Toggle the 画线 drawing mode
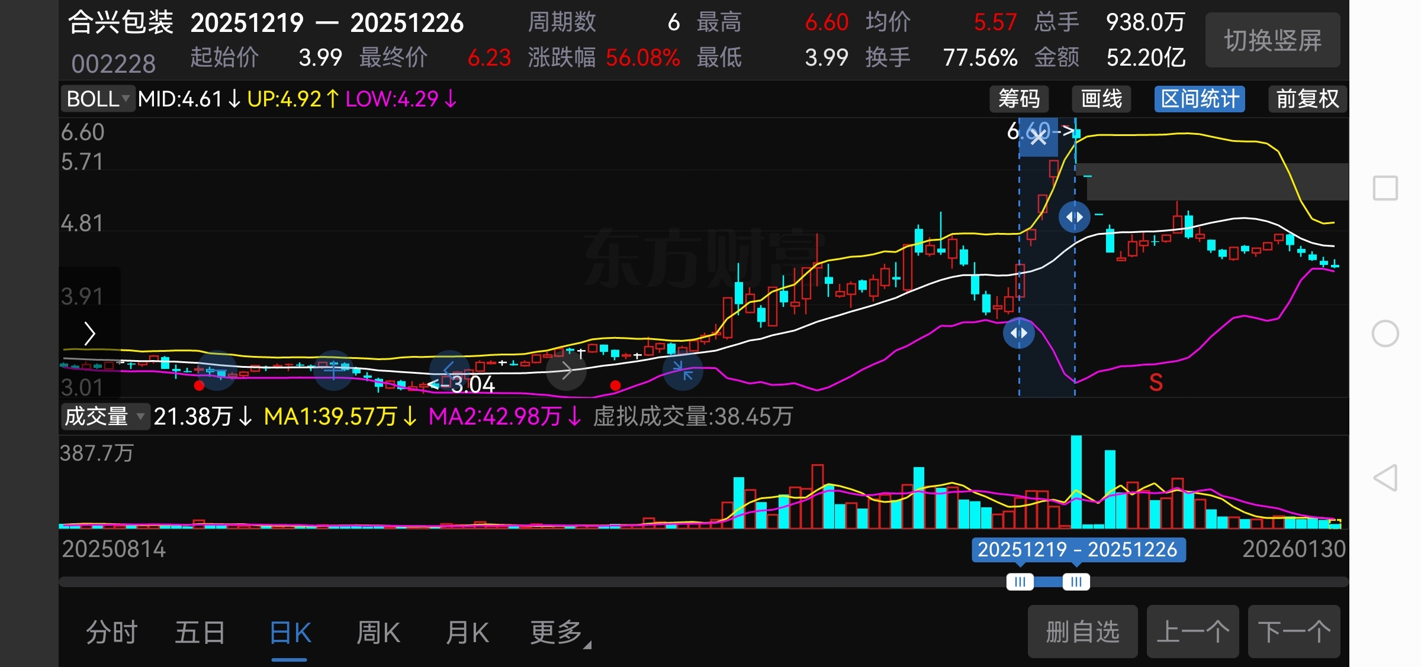 (x=1101, y=99)
